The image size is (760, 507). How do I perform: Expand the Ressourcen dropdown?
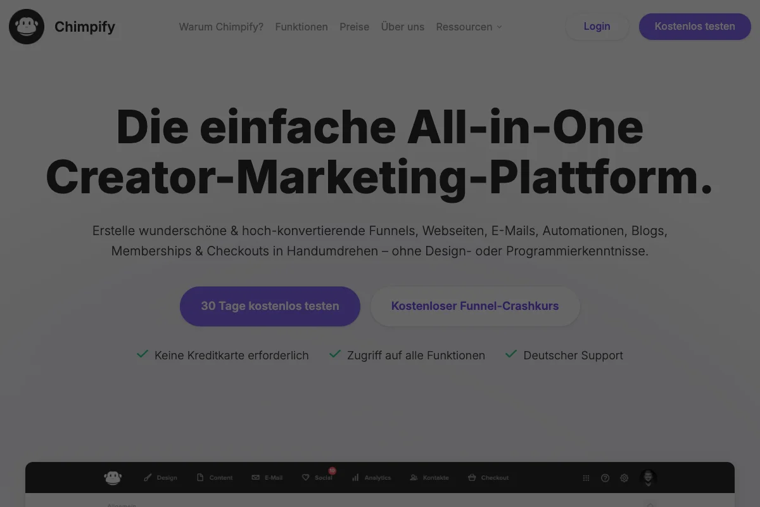click(x=469, y=27)
